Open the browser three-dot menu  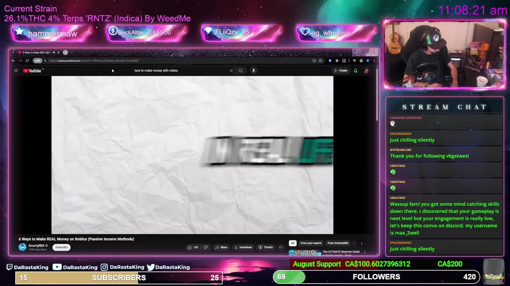(374, 61)
